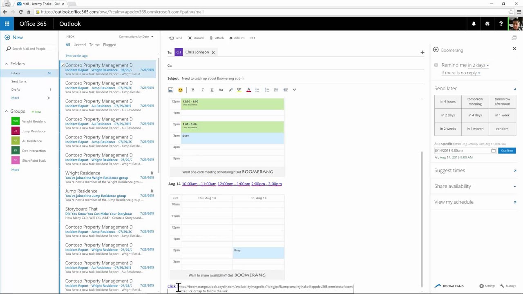This screenshot has width=523, height=294.
Task: Open View my schedule
Action: coord(475,202)
